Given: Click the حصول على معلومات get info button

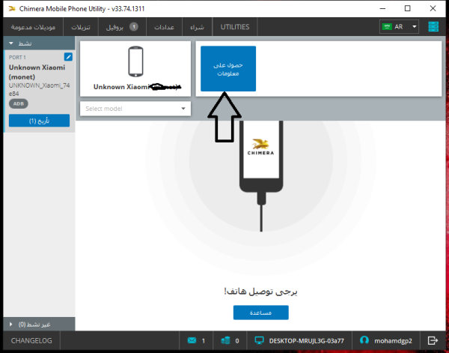Looking at the screenshot, I should [x=228, y=69].
